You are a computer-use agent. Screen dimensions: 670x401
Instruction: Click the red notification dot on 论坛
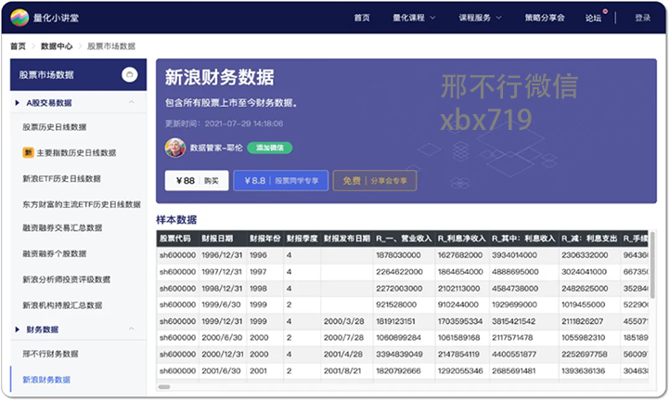click(605, 11)
